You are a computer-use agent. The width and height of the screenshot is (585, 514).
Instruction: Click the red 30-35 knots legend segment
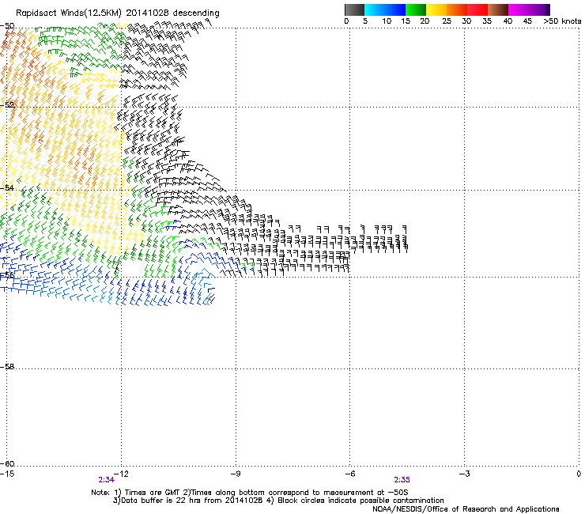(477, 9)
